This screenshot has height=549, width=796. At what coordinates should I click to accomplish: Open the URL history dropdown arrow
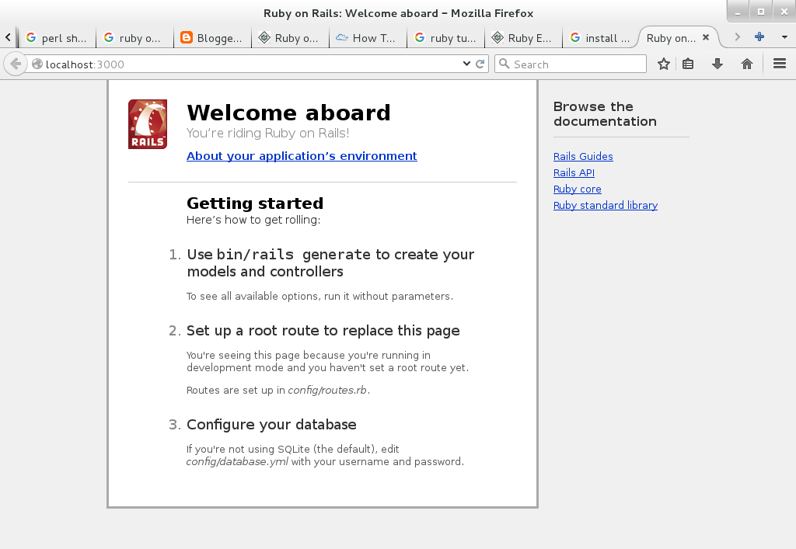(466, 64)
